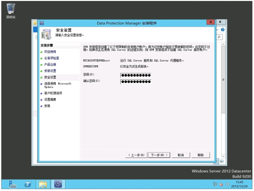Select the DPM setup taskbar icon
The height and width of the screenshot is (191, 254).
pyautogui.click(x=58, y=184)
